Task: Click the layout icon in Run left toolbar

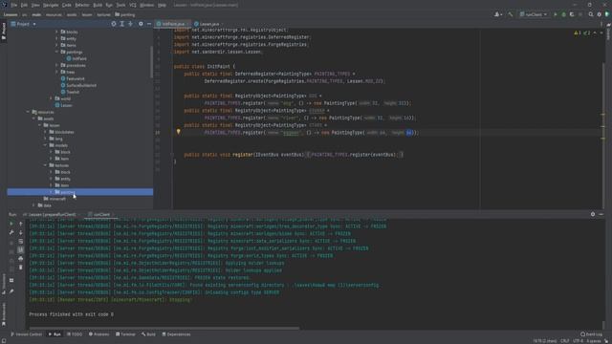Action: coord(11,280)
